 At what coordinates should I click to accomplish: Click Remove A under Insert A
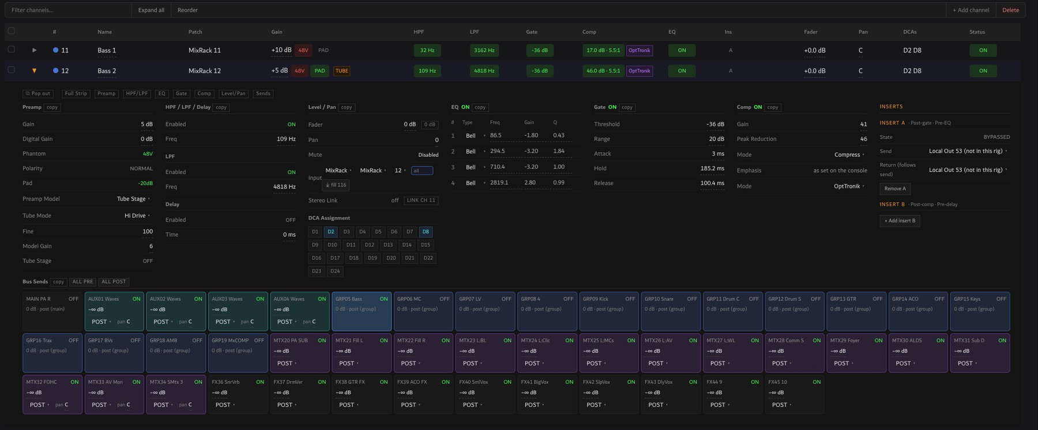coord(895,188)
